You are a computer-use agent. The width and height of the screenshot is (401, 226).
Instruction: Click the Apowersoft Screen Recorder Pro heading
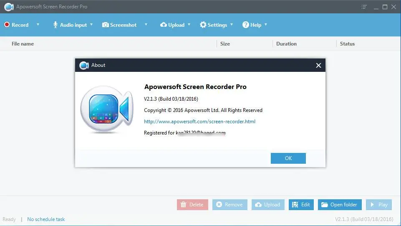195,87
